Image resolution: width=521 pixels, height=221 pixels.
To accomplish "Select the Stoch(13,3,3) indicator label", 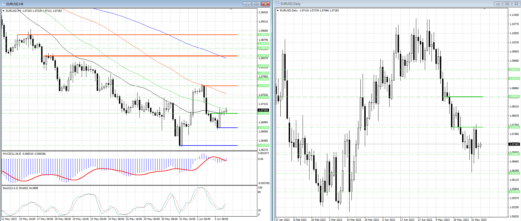I will (x=11, y=188).
